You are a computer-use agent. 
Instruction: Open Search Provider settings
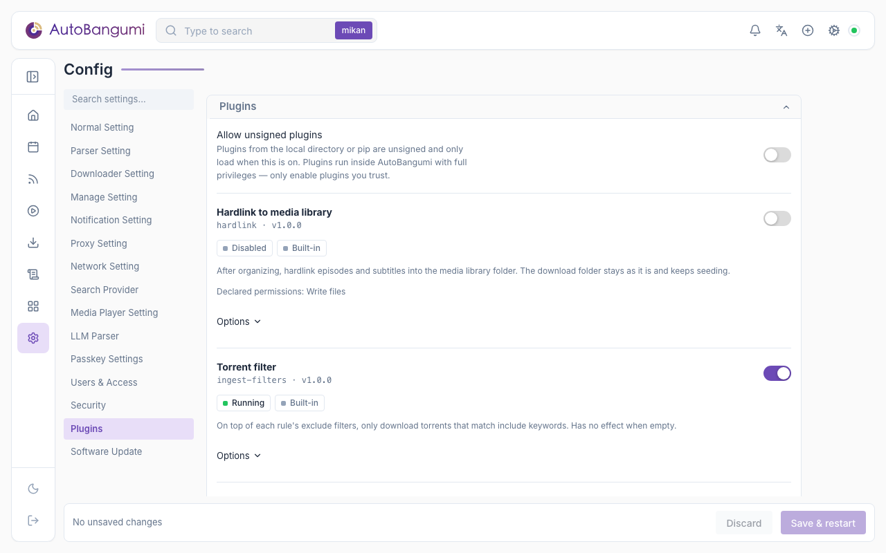[129, 290]
